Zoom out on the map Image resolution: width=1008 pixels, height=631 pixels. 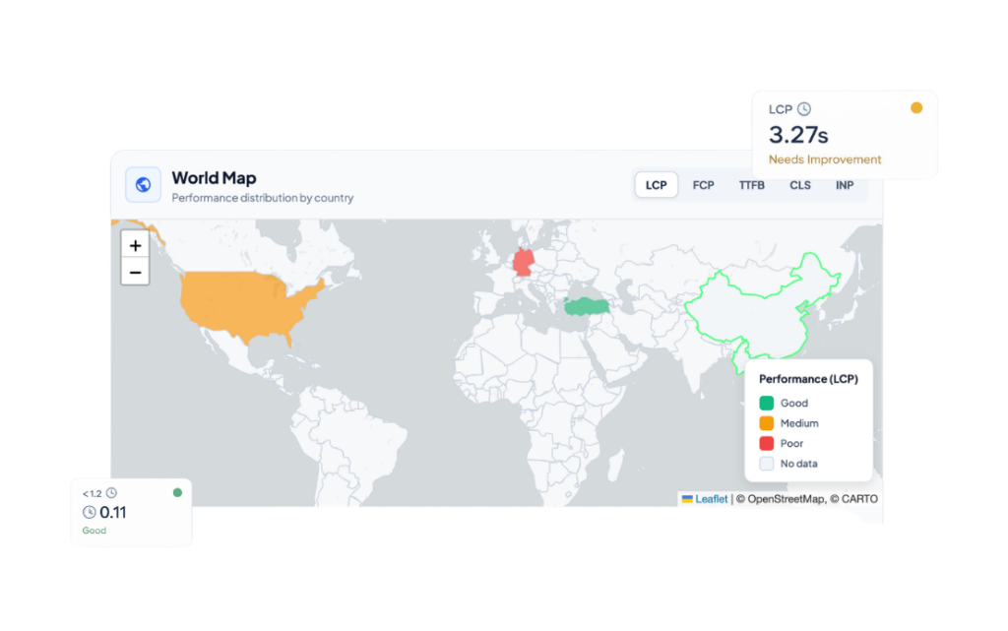[135, 272]
